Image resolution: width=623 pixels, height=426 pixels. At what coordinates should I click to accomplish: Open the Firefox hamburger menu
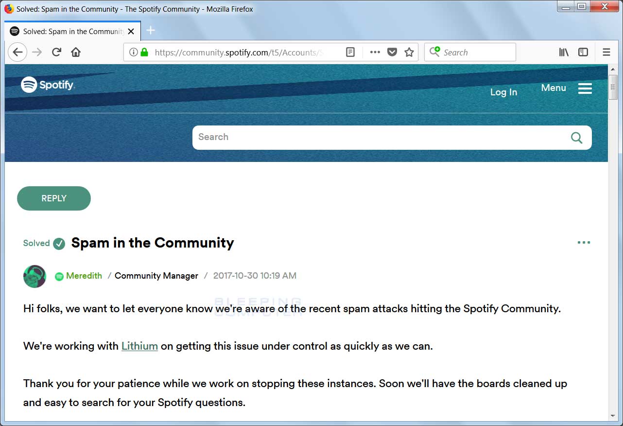(606, 52)
